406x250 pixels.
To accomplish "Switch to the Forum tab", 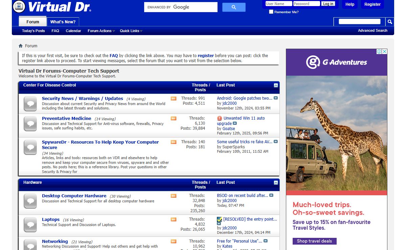I will 32,22.
